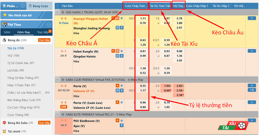Pick 2.82 1X2 odds for Porto (V)
The height and width of the screenshot is (135, 259).
pos(179,86)
